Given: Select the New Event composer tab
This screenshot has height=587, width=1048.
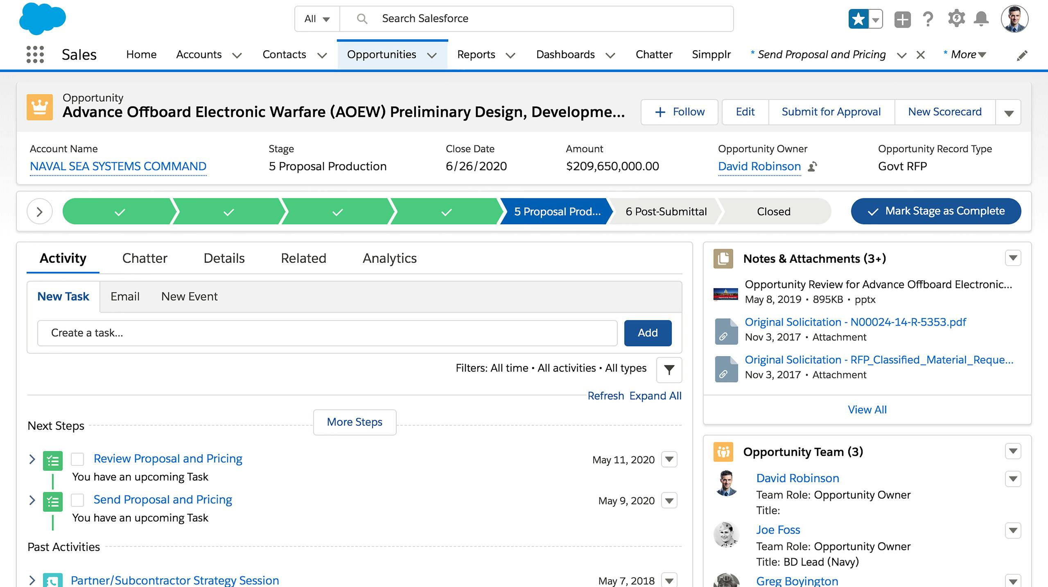Looking at the screenshot, I should [x=189, y=296].
